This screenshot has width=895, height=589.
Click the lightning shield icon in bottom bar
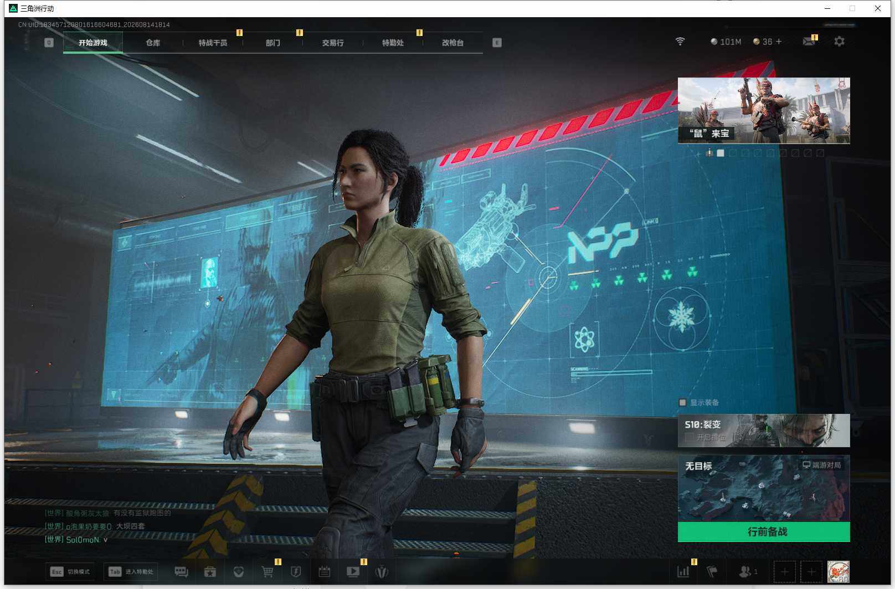(296, 572)
